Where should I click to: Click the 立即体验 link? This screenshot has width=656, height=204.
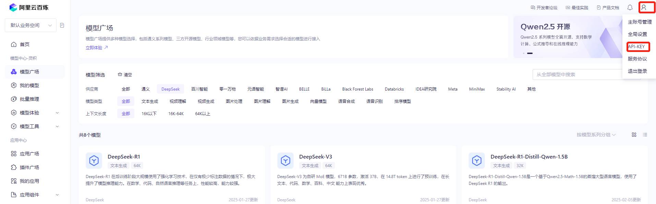[x=97, y=48]
